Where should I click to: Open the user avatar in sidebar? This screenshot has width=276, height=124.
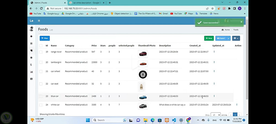click(x=31, y=29)
